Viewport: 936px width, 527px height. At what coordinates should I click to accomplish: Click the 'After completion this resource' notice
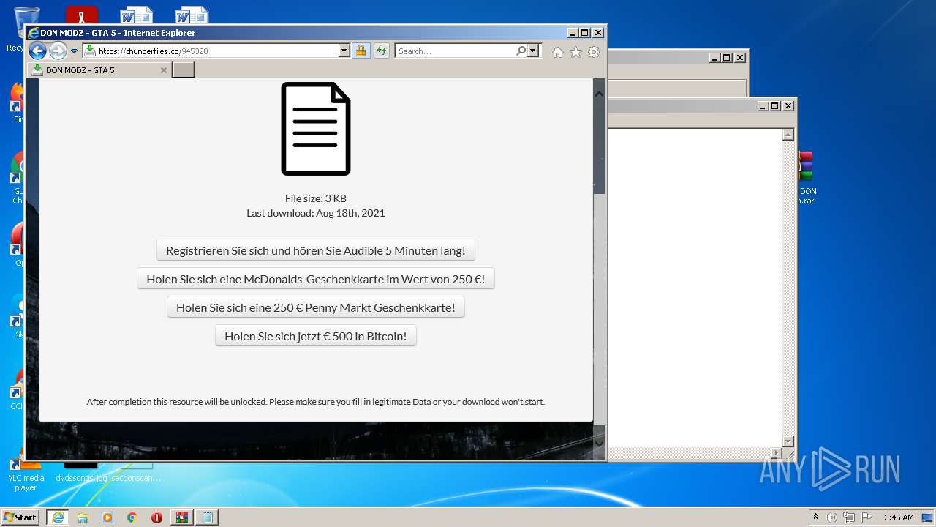pyautogui.click(x=316, y=402)
